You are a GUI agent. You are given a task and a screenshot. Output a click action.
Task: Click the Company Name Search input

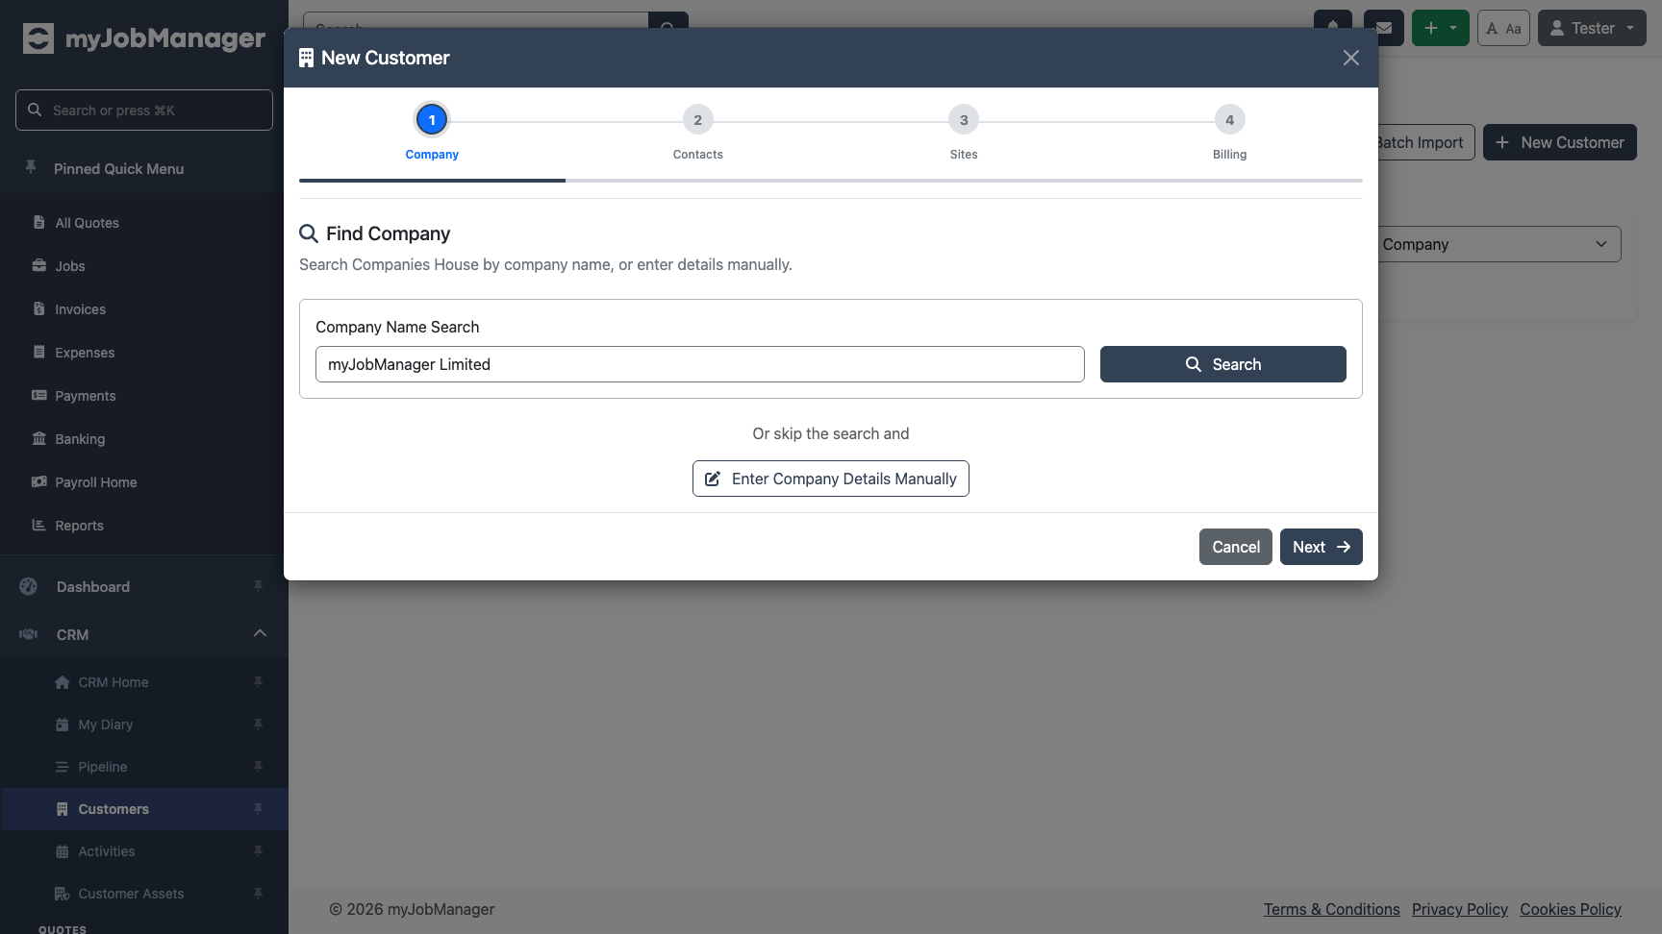point(700,364)
